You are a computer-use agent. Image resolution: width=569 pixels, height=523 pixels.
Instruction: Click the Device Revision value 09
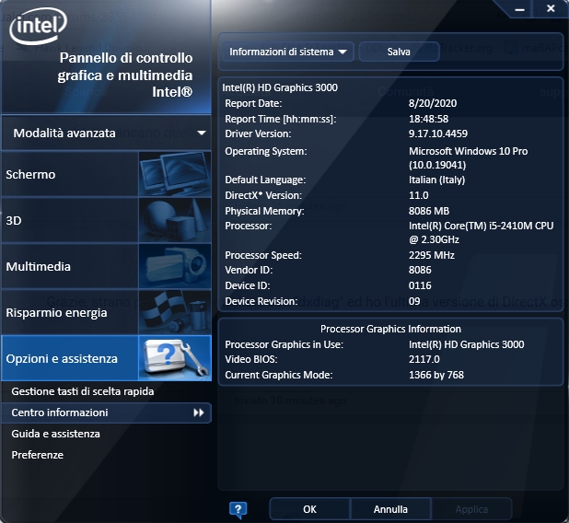point(414,301)
